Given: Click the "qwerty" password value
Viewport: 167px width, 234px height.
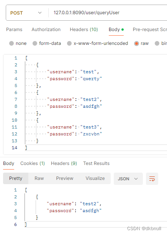Looking at the screenshot, I should point(91,79).
